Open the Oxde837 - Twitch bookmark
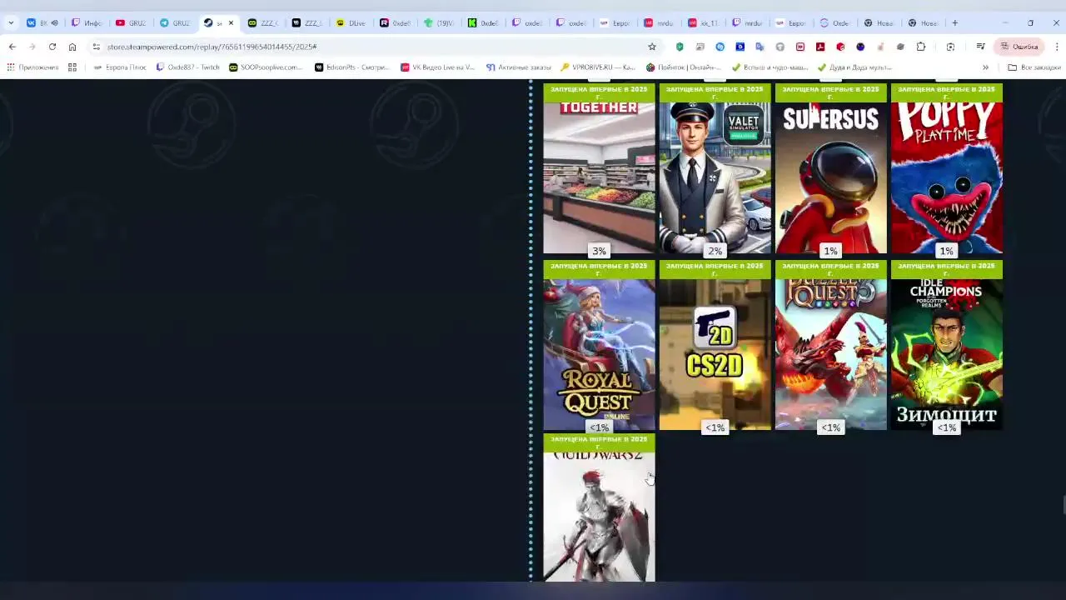This screenshot has width=1066, height=600. click(x=188, y=67)
